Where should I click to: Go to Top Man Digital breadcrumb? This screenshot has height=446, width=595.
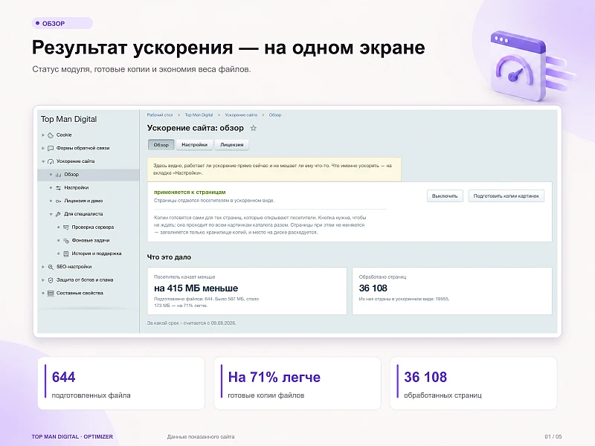click(x=199, y=115)
